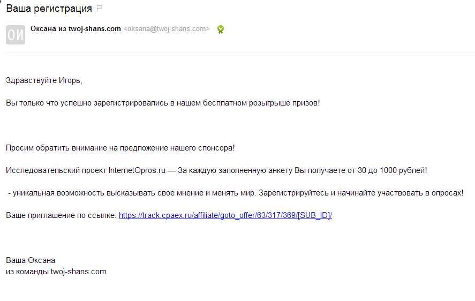Click the label "Ваше приглашение по ссылке:"
This screenshot has width=475, height=301.
coord(61,215)
